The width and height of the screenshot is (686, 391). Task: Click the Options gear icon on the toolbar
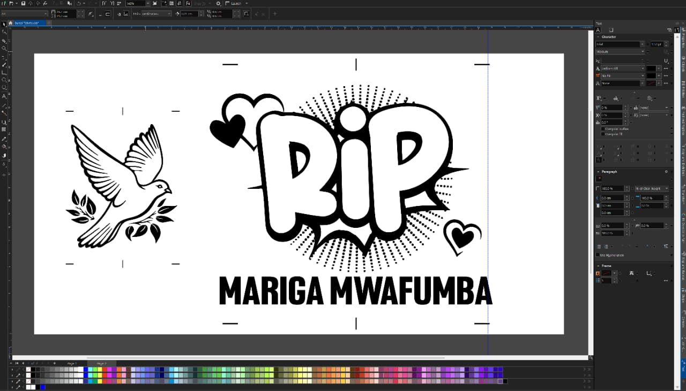pyautogui.click(x=219, y=3)
